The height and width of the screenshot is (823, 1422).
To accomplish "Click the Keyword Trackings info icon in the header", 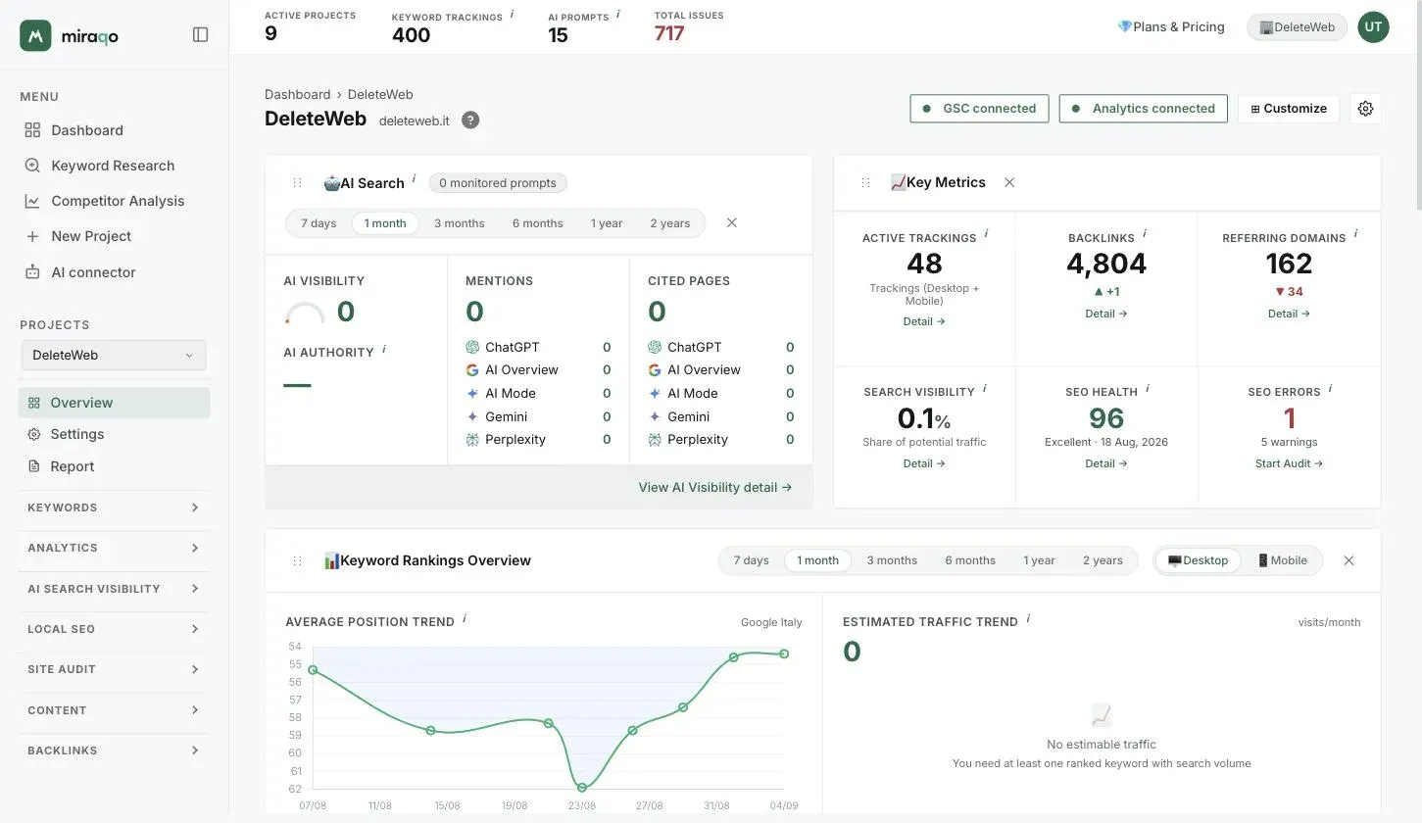I will point(512,14).
